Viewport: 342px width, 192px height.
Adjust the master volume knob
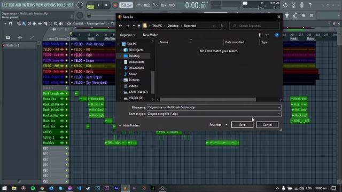(80, 5)
